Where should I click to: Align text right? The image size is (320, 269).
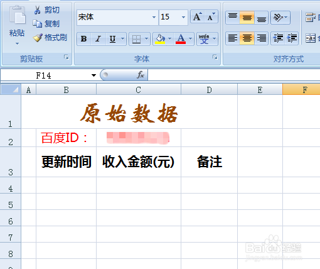pyautogui.click(x=261, y=38)
